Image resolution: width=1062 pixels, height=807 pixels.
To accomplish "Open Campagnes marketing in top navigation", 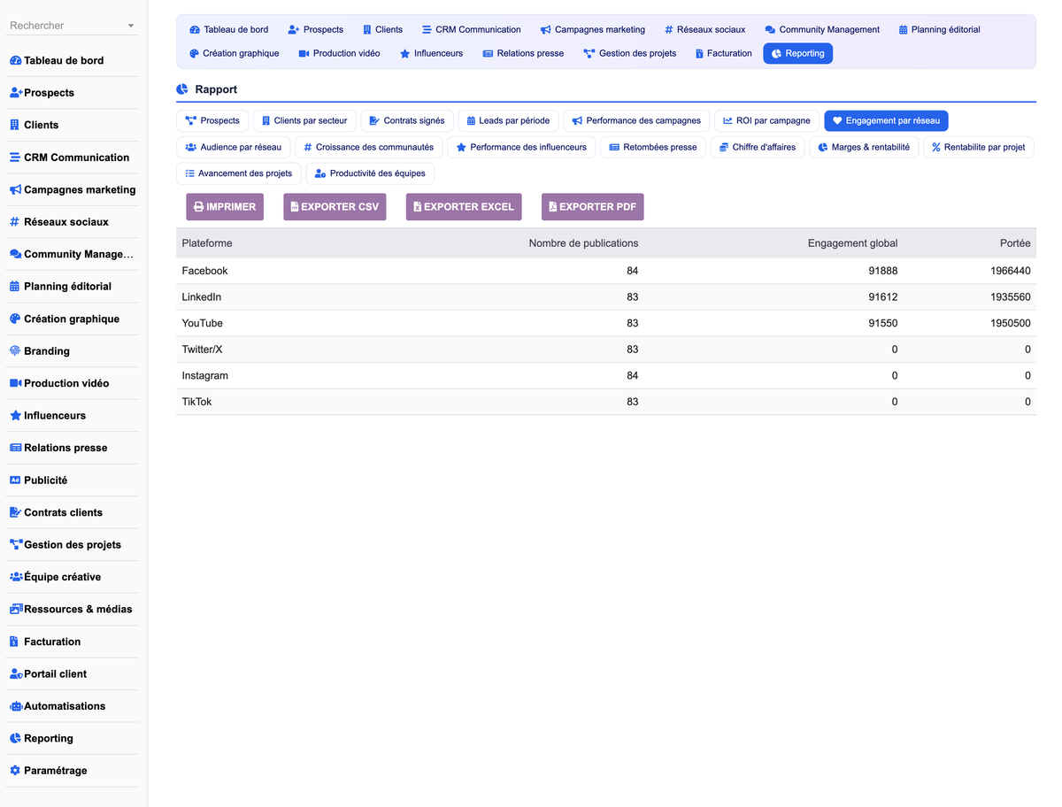I will tap(593, 30).
